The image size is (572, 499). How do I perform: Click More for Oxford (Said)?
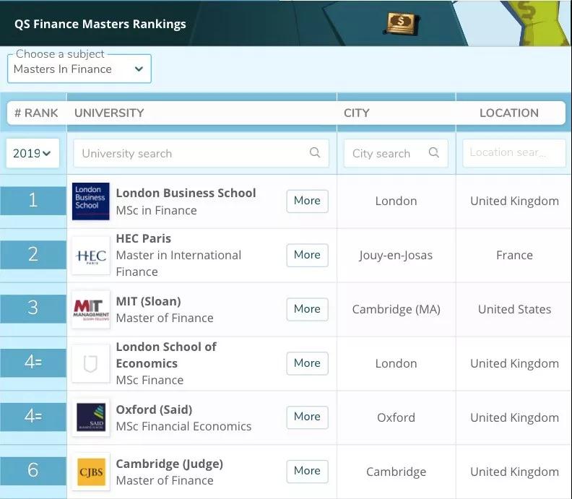(x=307, y=417)
